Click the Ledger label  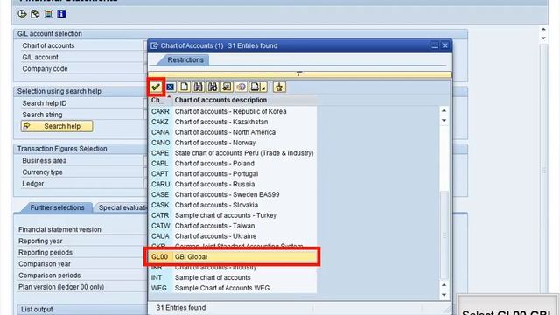[33, 183]
